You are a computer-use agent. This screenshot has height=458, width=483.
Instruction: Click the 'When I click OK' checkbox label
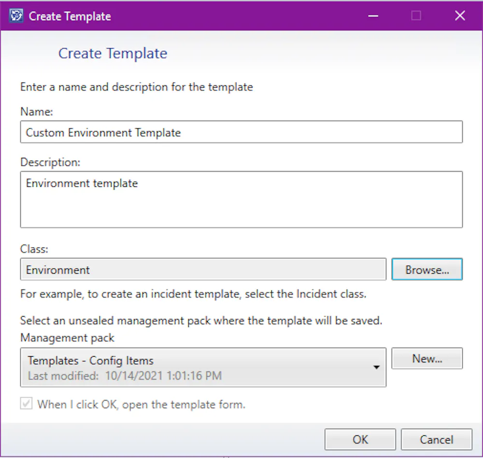pyautogui.click(x=142, y=404)
